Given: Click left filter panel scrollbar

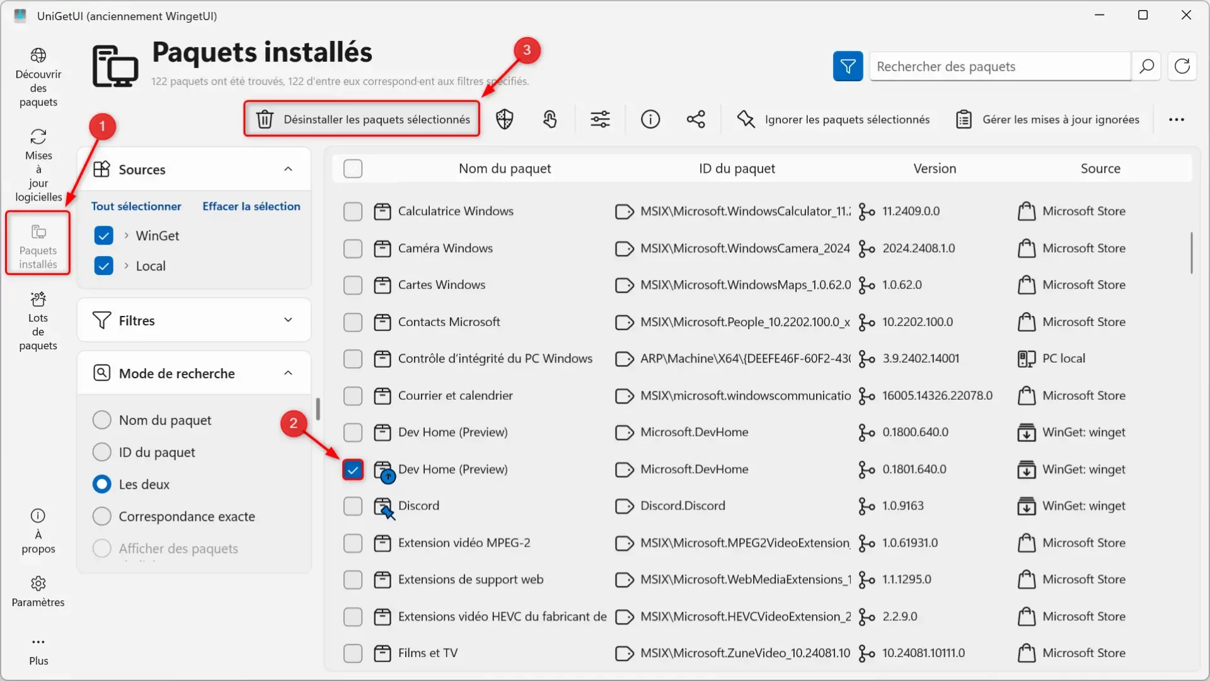Looking at the screenshot, I should (318, 409).
